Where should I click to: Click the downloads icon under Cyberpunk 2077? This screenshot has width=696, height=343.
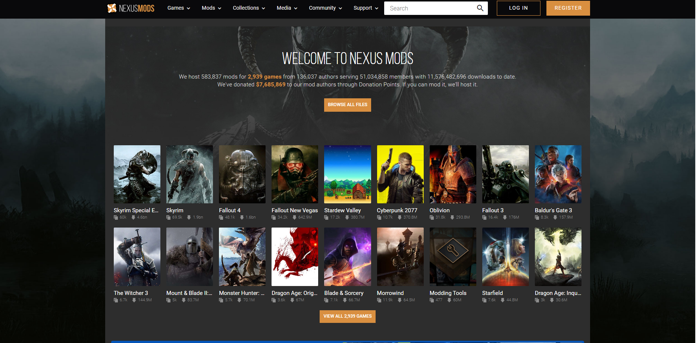(399, 217)
